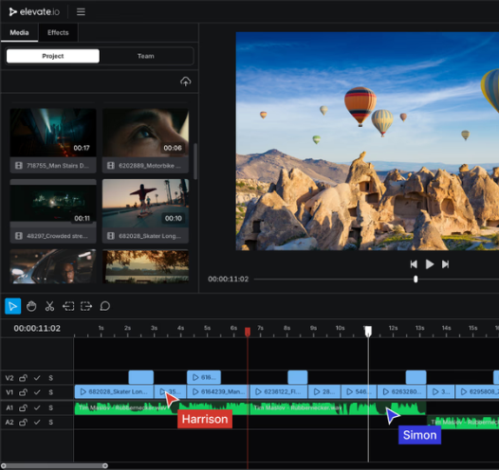Select first blue block on V2 track
The image size is (499, 470).
pyautogui.click(x=140, y=377)
